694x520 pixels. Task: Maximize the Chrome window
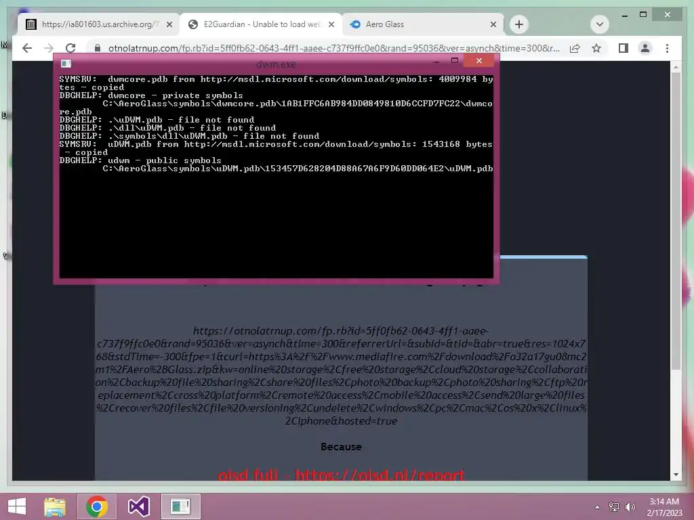click(643, 15)
